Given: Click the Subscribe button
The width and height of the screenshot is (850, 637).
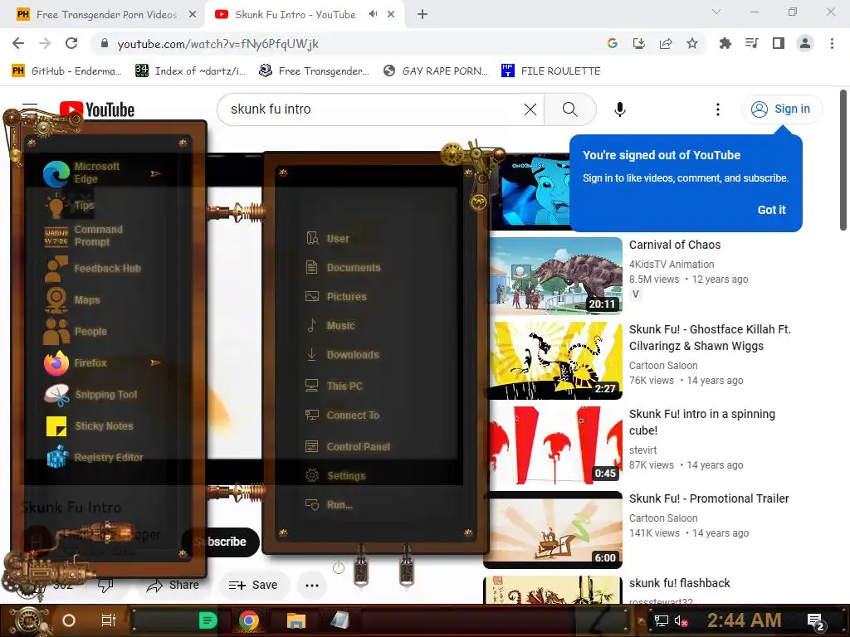Looking at the screenshot, I should coord(221,542).
